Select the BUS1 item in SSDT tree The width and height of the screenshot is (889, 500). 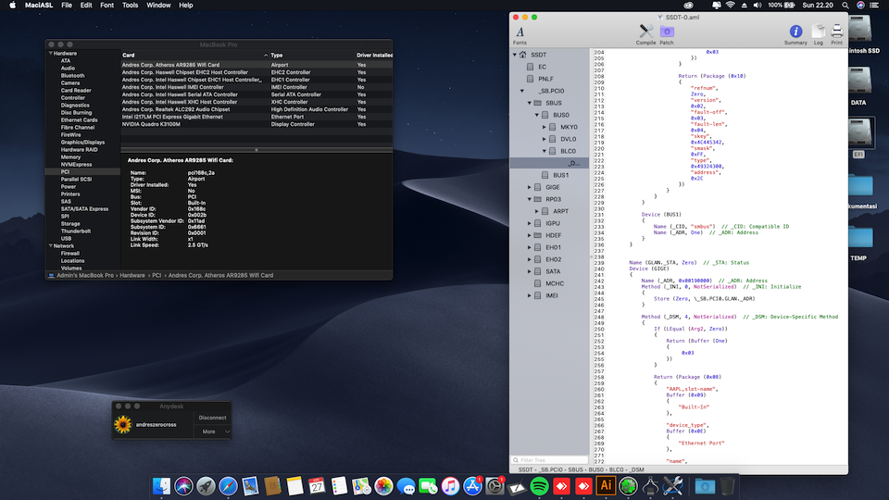point(561,175)
